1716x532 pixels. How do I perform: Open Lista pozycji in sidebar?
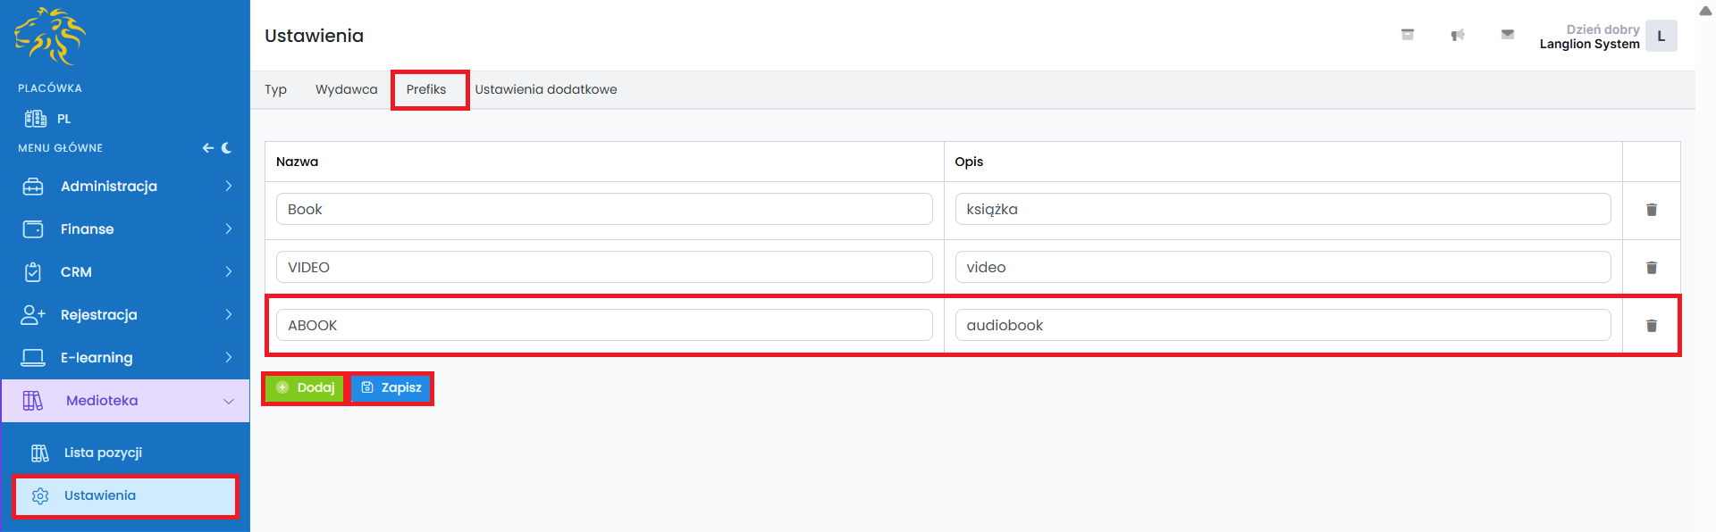click(103, 453)
